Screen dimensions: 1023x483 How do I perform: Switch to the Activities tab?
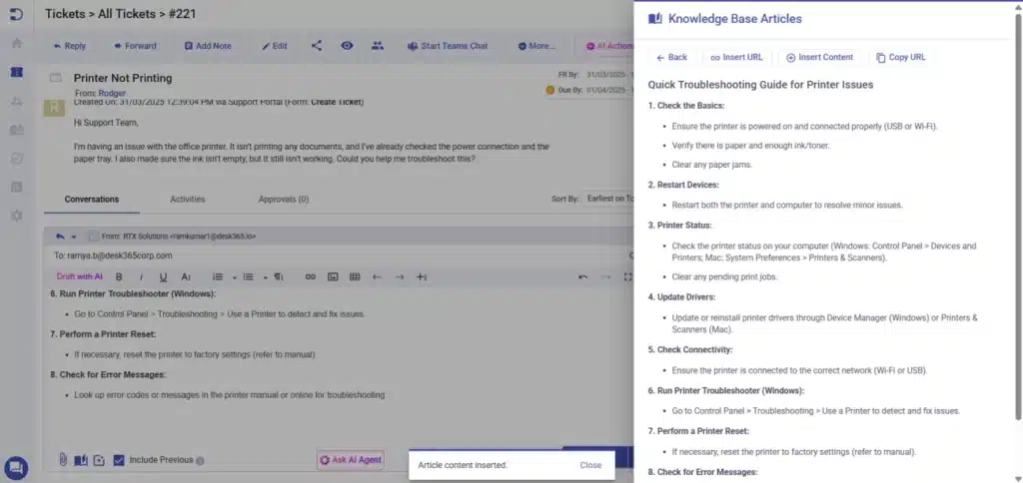pos(188,199)
